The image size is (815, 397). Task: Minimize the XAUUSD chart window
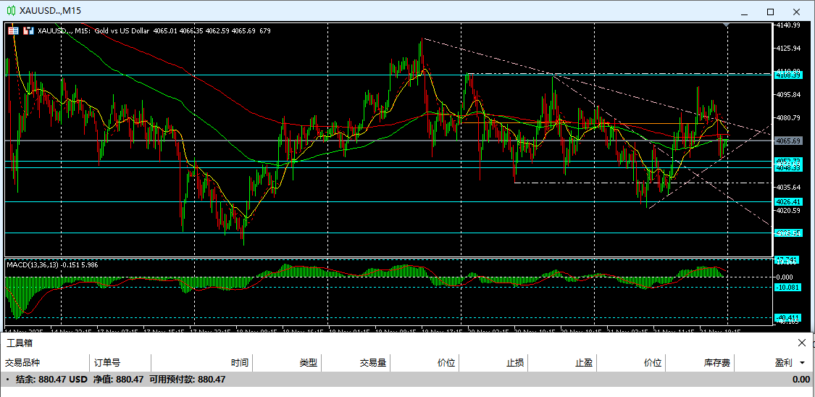click(743, 12)
